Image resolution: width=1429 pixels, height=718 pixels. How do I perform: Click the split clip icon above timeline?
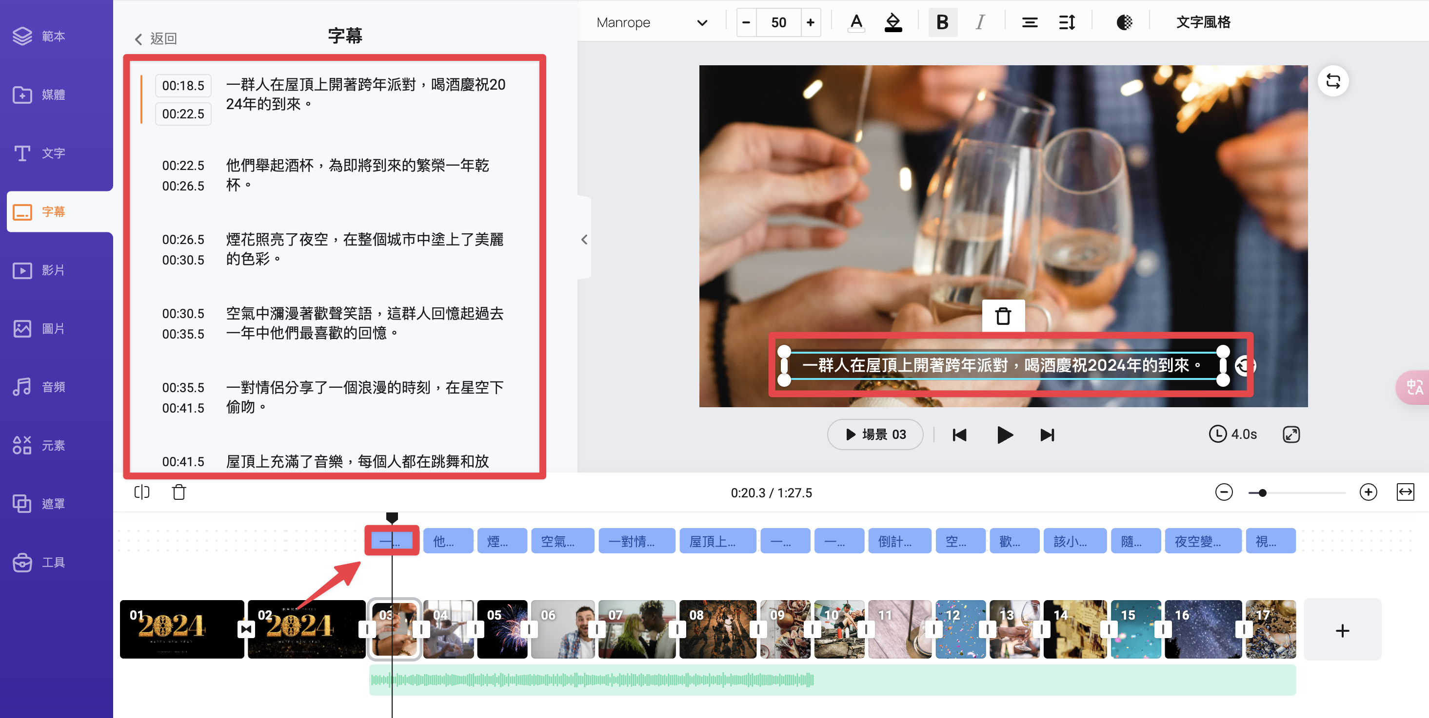click(x=142, y=492)
